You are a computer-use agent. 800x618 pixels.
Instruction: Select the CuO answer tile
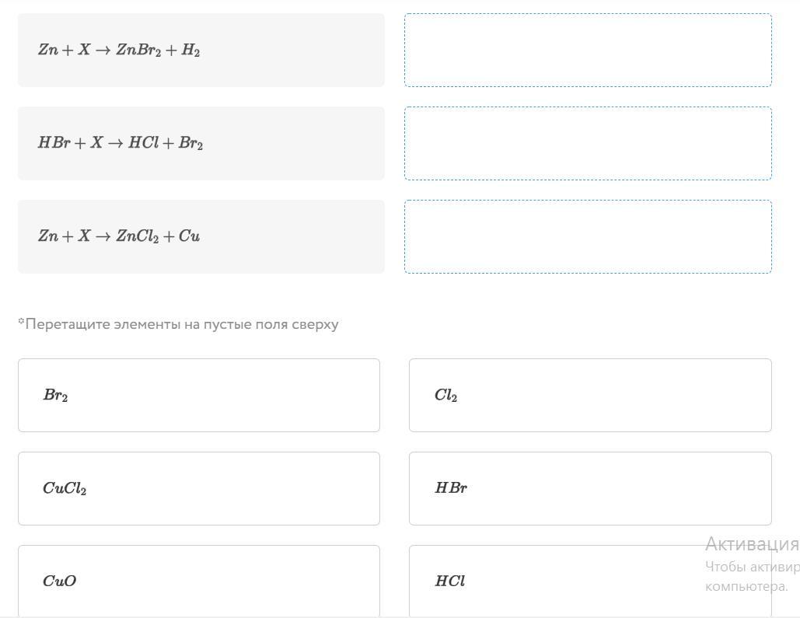click(198, 581)
